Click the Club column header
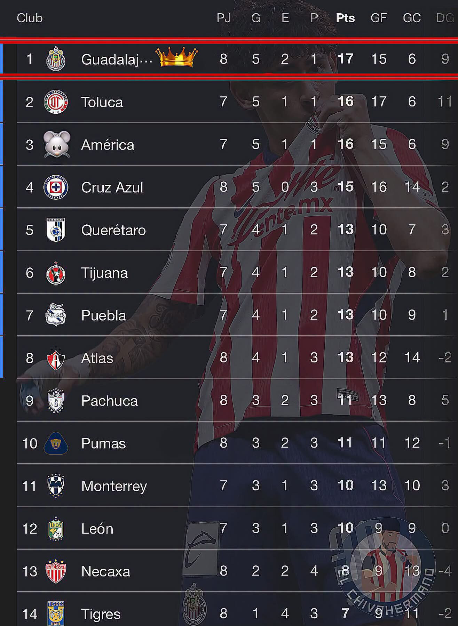The height and width of the screenshot is (626, 458). point(30,18)
